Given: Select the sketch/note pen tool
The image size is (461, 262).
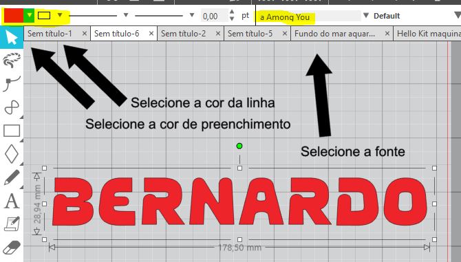Looking at the screenshot, I should (x=12, y=224).
